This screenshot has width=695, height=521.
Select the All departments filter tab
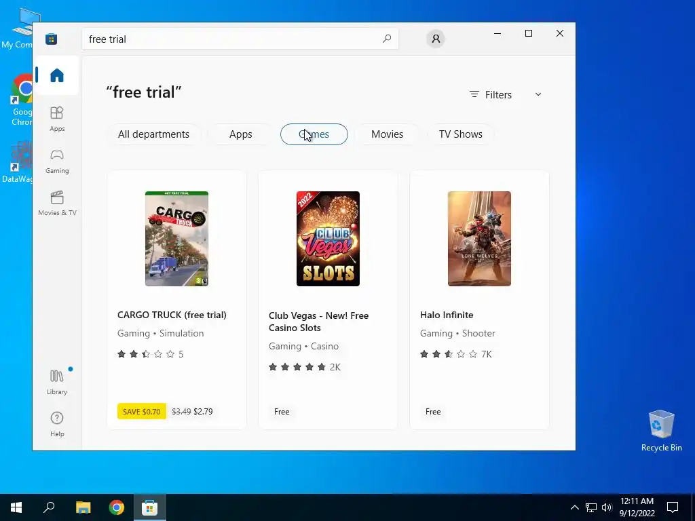pos(153,134)
